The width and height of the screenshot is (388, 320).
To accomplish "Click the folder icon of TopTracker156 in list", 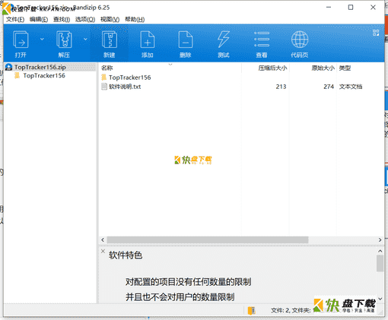I will click(104, 77).
